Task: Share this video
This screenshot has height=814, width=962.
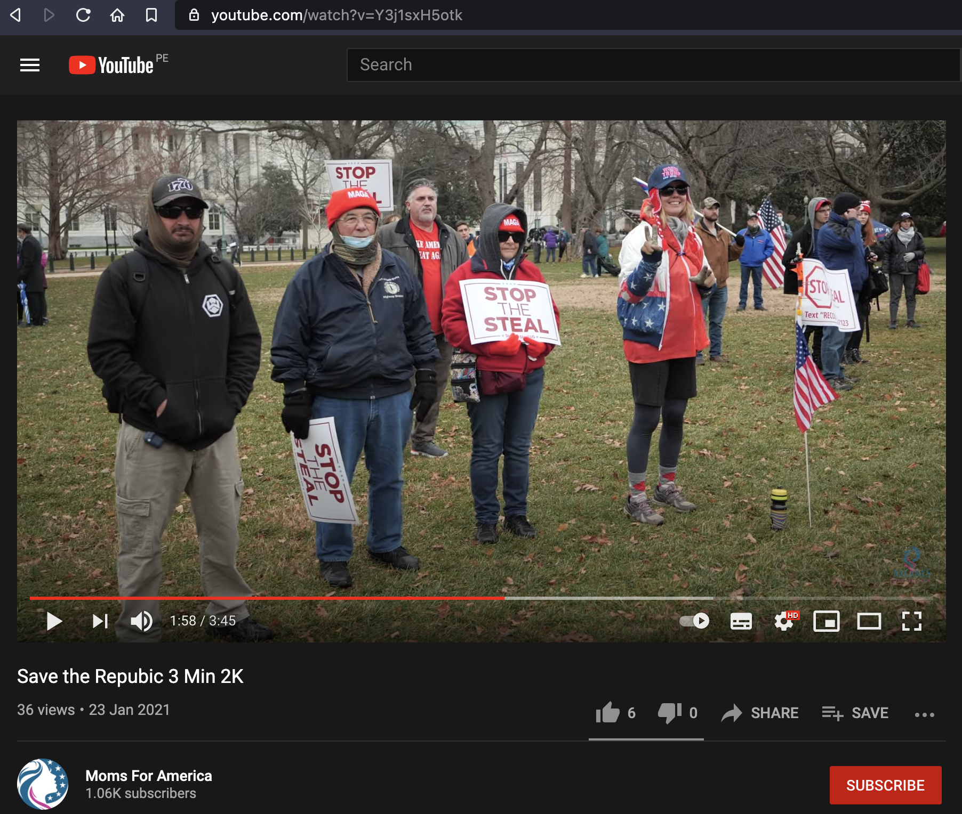Action: point(759,713)
